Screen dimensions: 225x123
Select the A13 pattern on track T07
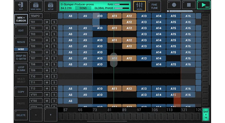pyautogui.click(x=144, y=58)
